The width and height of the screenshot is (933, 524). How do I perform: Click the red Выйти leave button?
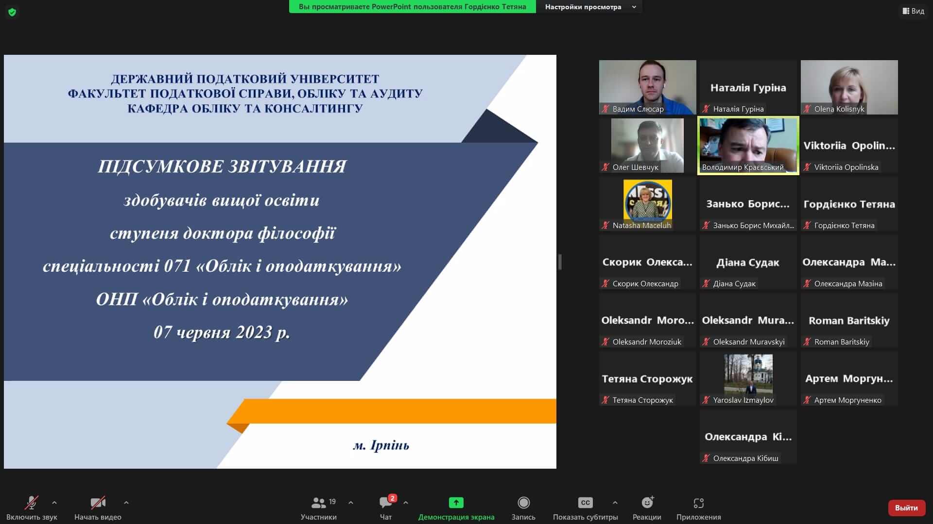pos(906,508)
